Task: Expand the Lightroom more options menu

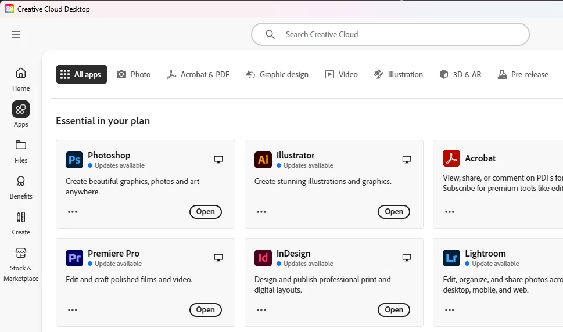Action: coord(450,310)
